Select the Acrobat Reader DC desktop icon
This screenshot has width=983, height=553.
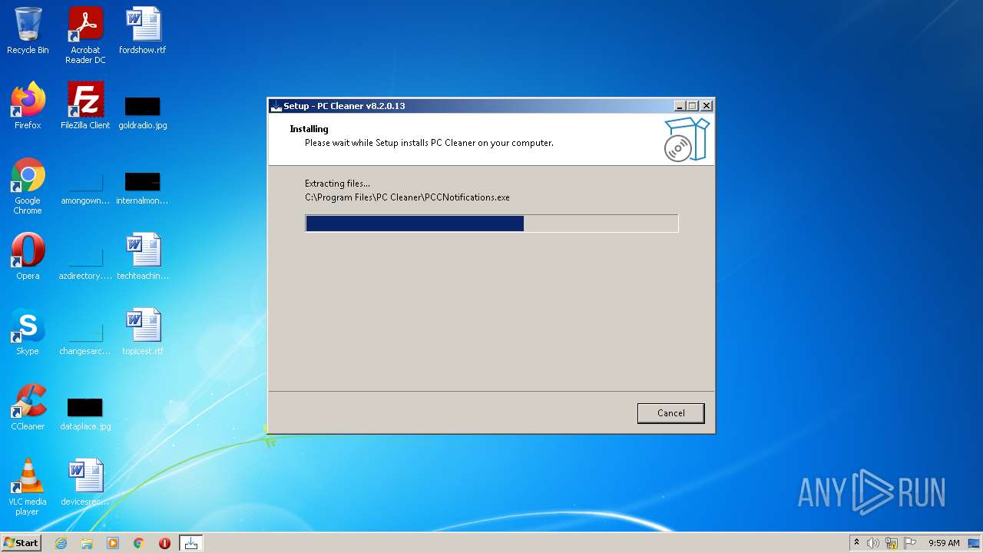click(x=85, y=36)
